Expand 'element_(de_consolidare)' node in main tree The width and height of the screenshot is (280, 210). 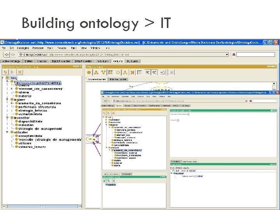[12, 89]
